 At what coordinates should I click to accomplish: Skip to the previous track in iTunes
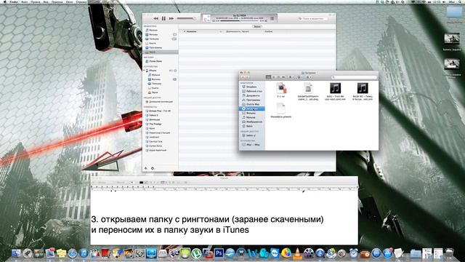(x=155, y=18)
